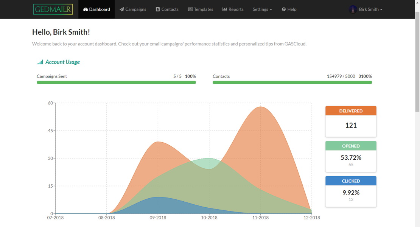Select the CLICKED stats card
The height and width of the screenshot is (227, 420).
pos(351,191)
